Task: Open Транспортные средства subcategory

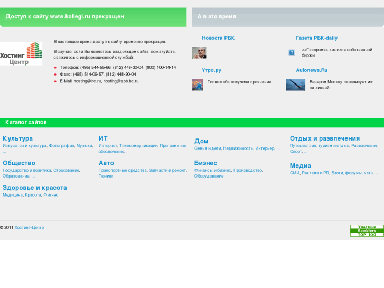Action: (x=123, y=170)
